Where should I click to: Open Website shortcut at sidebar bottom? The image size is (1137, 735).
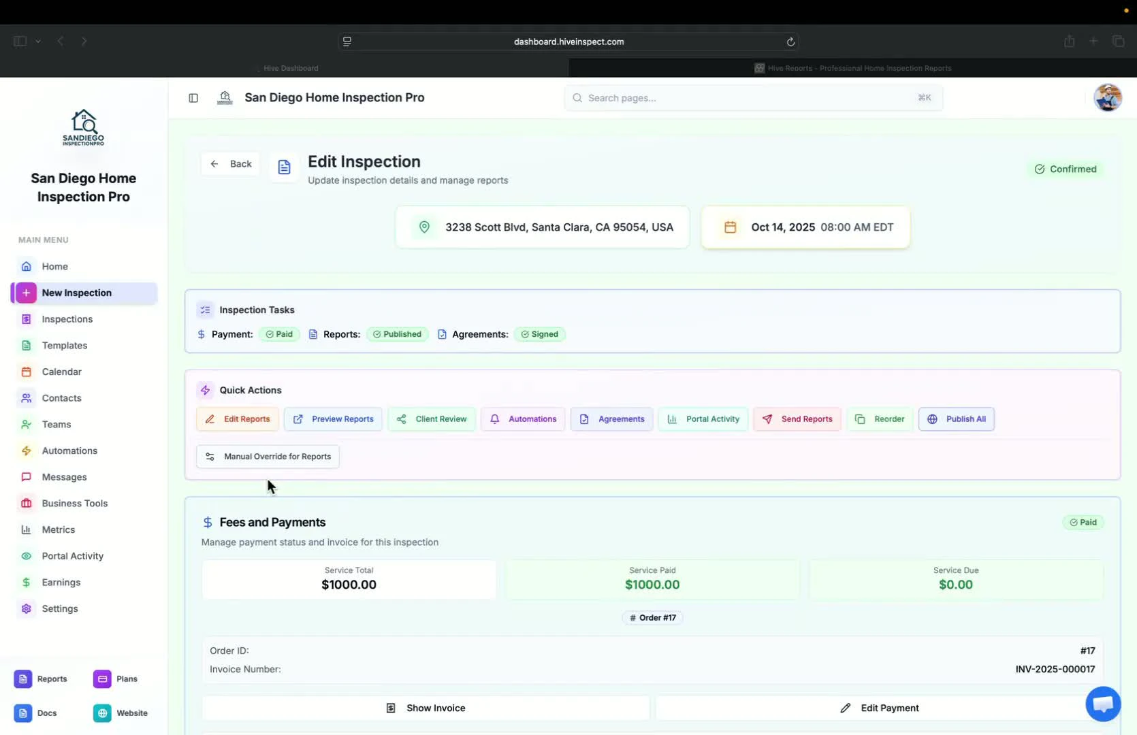(x=121, y=713)
